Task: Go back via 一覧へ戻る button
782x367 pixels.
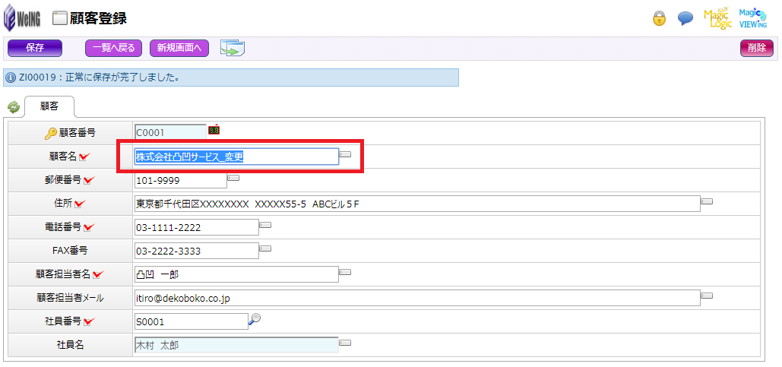Action: (x=114, y=48)
